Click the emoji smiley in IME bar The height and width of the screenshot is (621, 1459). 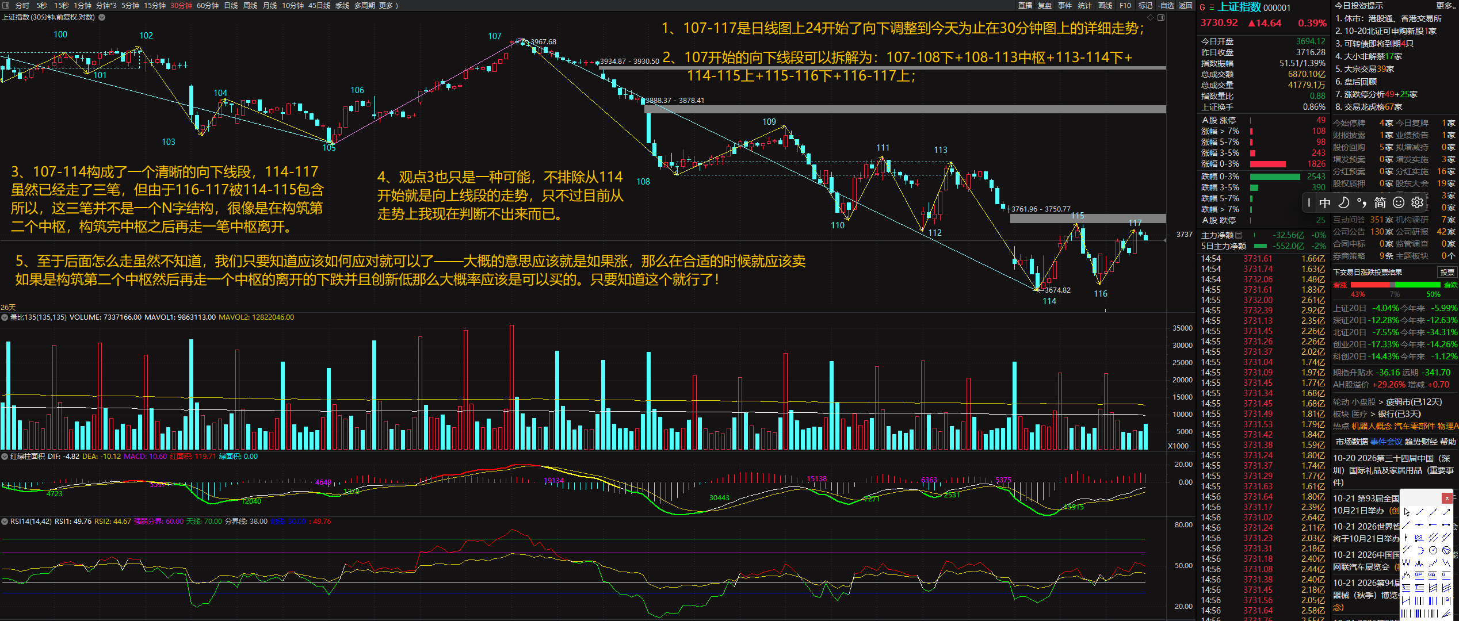tap(1399, 202)
